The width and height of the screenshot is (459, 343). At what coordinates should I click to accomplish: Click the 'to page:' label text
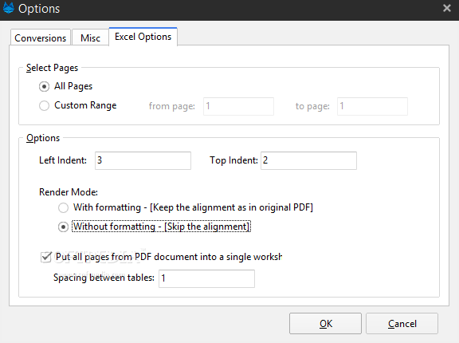coord(312,106)
